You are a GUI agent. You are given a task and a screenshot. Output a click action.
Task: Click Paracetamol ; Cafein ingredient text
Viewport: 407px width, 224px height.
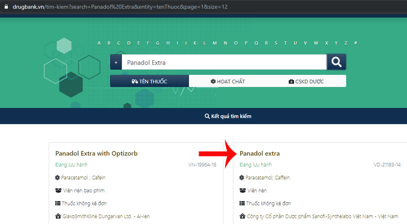pos(83,177)
